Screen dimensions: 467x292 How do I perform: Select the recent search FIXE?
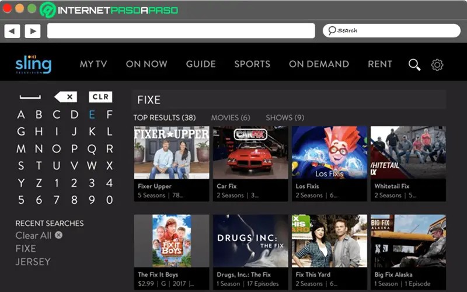26,249
